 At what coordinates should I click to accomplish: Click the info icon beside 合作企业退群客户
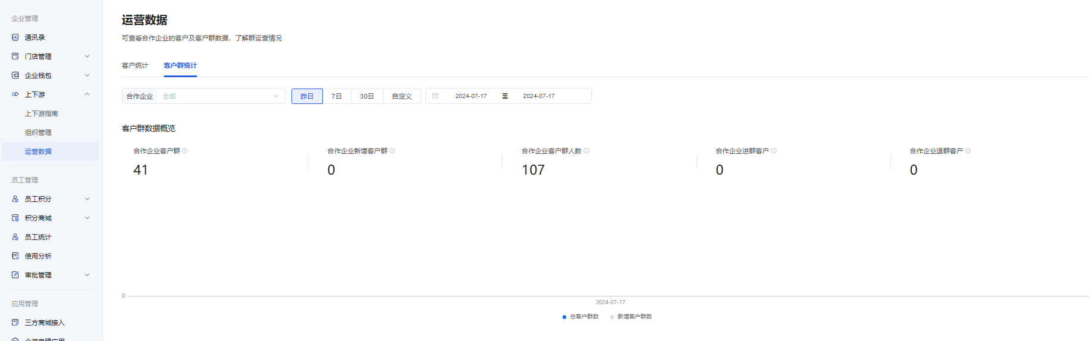(968, 151)
